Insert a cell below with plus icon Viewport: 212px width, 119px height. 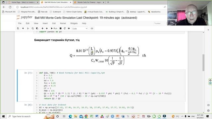tap(23, 28)
